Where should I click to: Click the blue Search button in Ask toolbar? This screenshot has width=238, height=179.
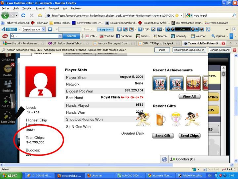click(x=71, y=36)
